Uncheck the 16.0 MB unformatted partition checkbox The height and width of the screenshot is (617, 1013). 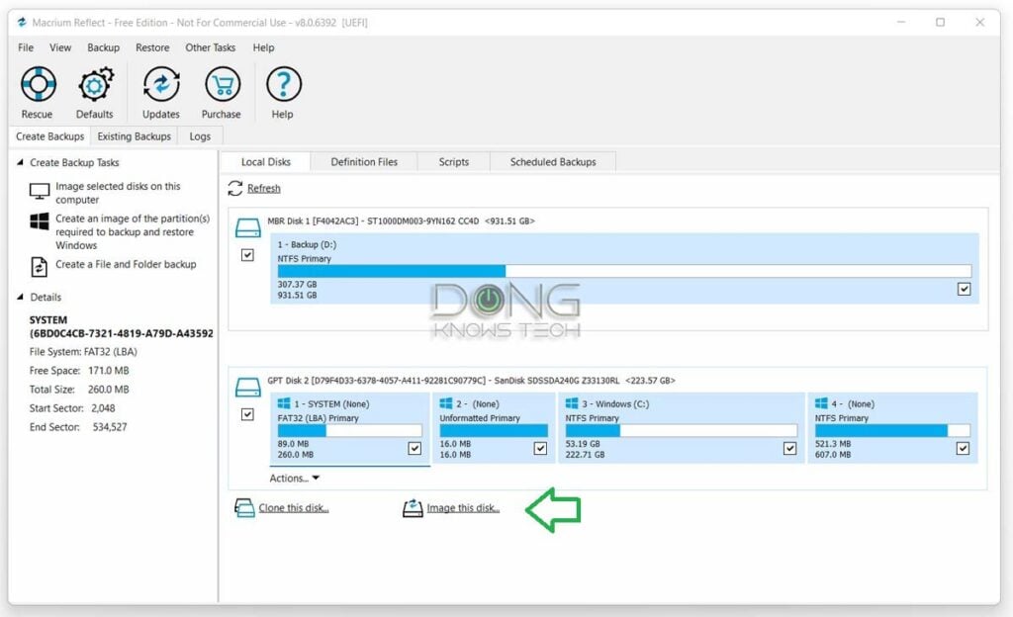click(x=541, y=448)
